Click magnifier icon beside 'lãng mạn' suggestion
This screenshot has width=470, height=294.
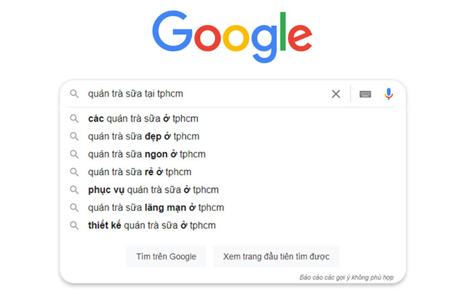tap(75, 207)
